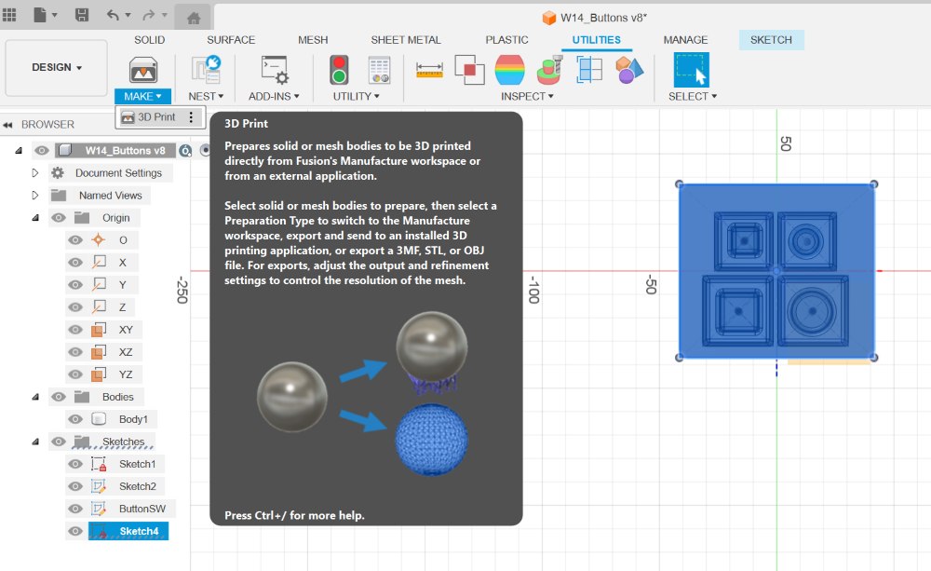Screen dimensions: 931x571
Task: Expand the Document Settings node
Action: [35, 173]
